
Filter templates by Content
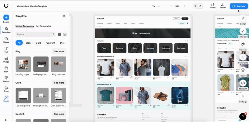tap(50, 43)
